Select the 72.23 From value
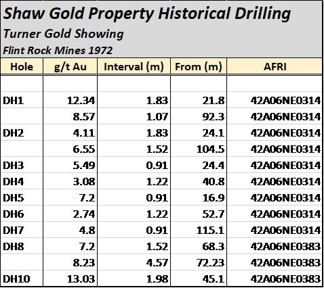 [211, 263]
